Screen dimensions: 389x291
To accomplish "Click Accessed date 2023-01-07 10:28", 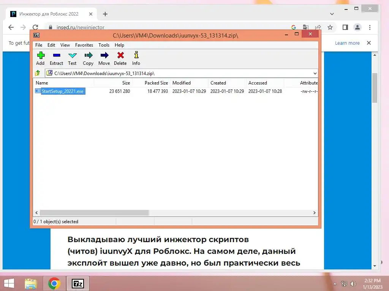I will (265, 91).
